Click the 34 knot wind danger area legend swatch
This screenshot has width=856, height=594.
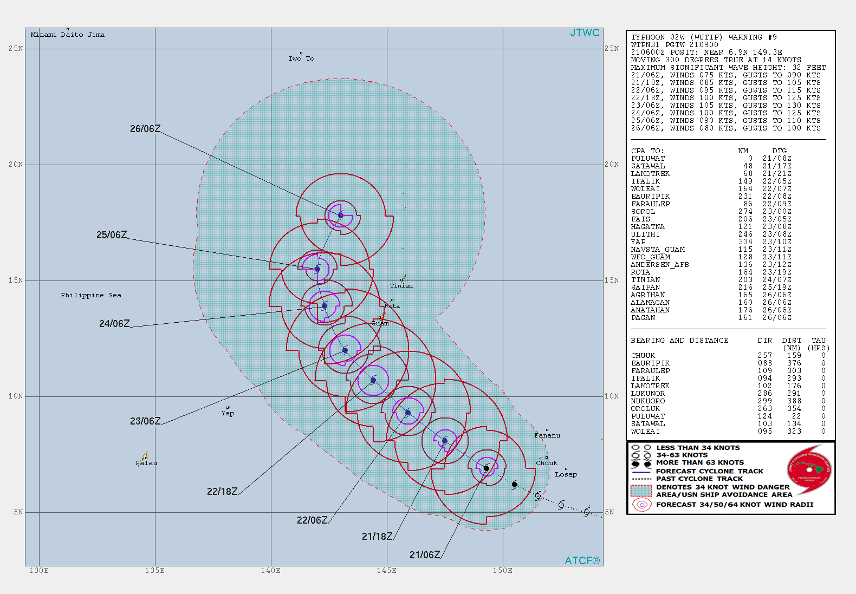tap(641, 491)
